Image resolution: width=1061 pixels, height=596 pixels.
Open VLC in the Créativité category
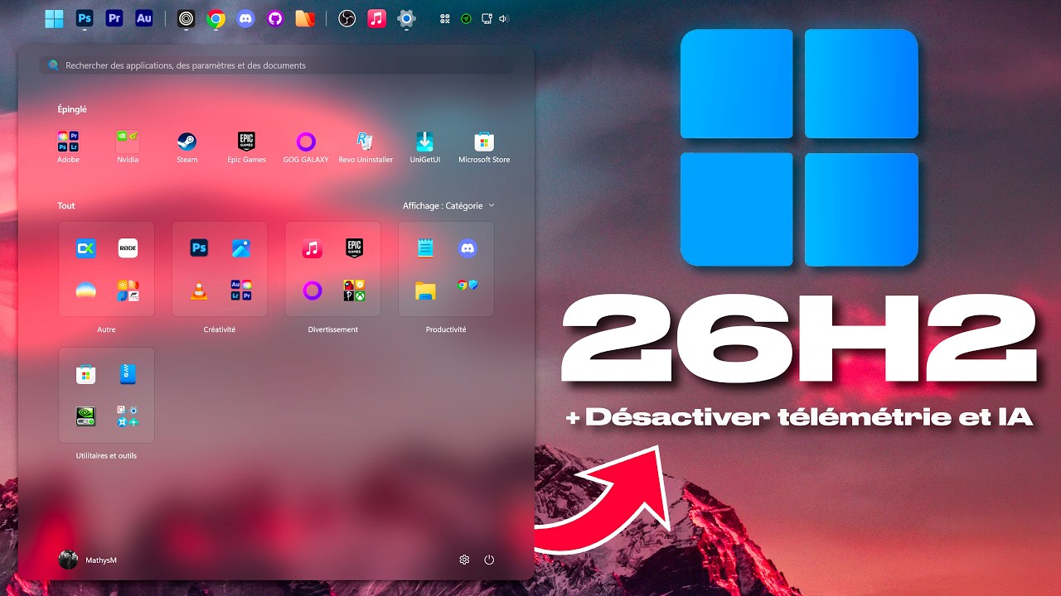(199, 291)
